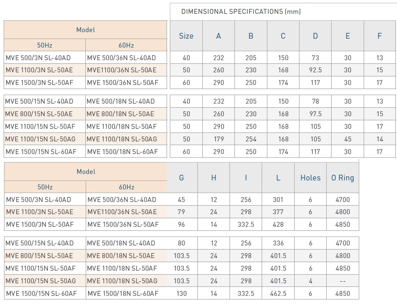
Task: Click C value '174' in MVE 1500/15N row
Action: click(x=283, y=152)
